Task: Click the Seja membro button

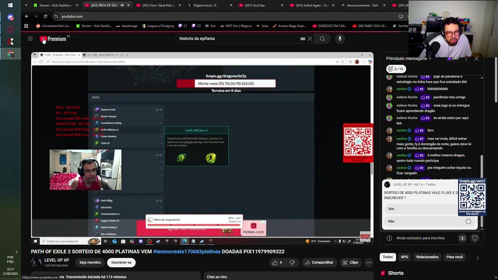Action: click(90, 262)
